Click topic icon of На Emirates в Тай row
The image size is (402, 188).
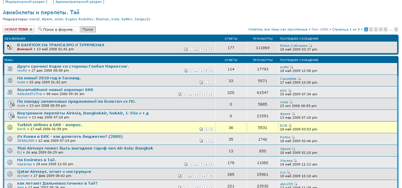10,162
